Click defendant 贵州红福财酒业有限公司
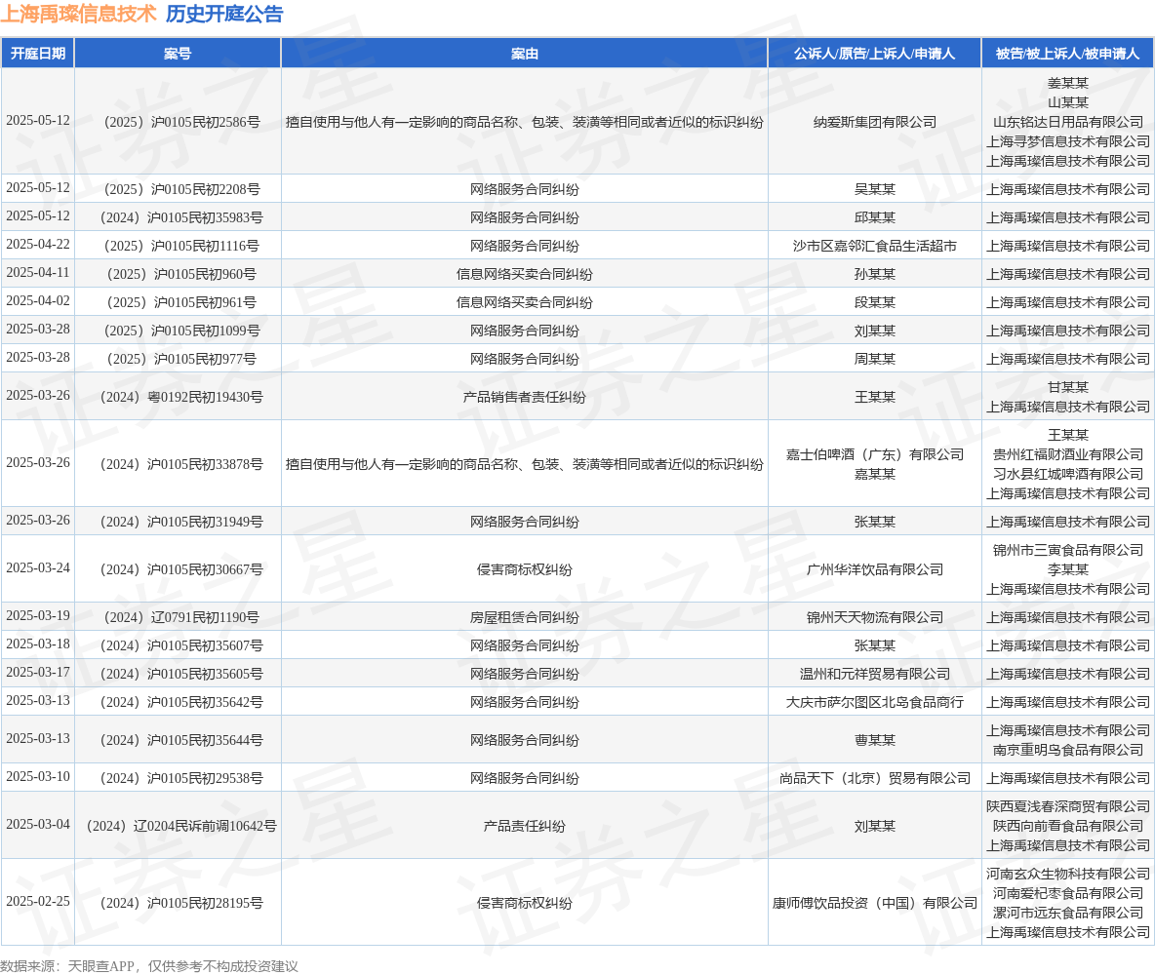Viewport: 1155px width, 975px height. pyautogui.click(x=1067, y=454)
